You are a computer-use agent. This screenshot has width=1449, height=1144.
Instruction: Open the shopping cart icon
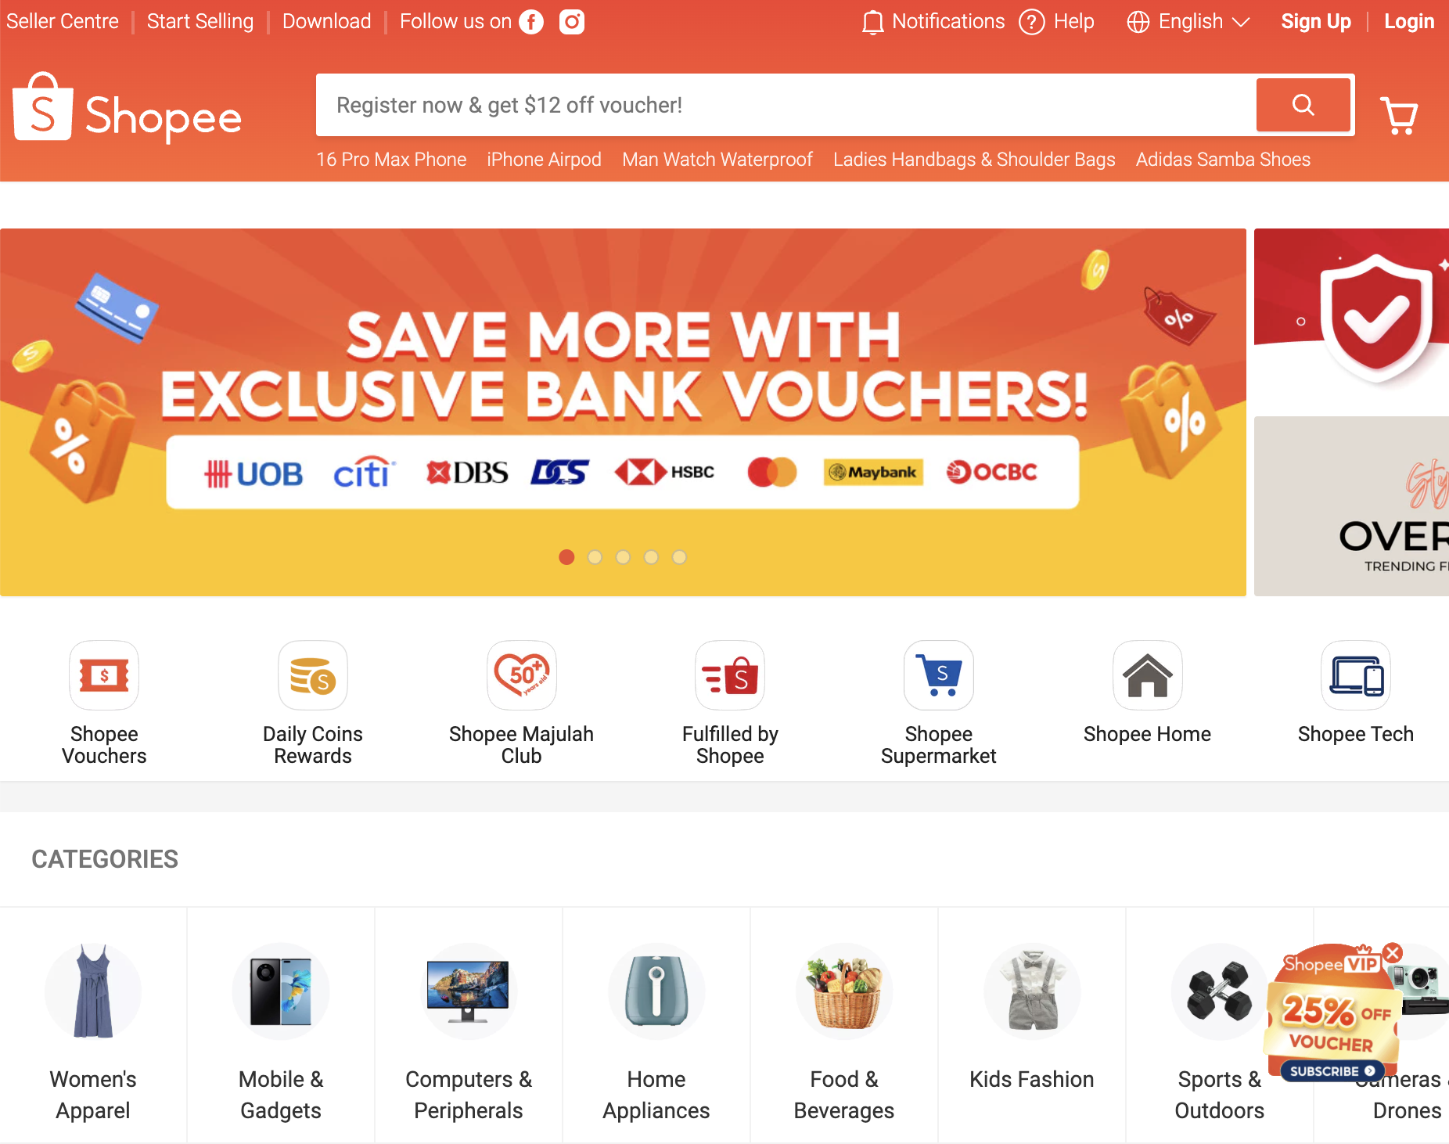[x=1398, y=116]
